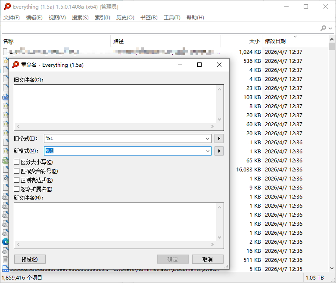Maximize the 重命名 dialog
336x283 pixels.
(x=199, y=65)
